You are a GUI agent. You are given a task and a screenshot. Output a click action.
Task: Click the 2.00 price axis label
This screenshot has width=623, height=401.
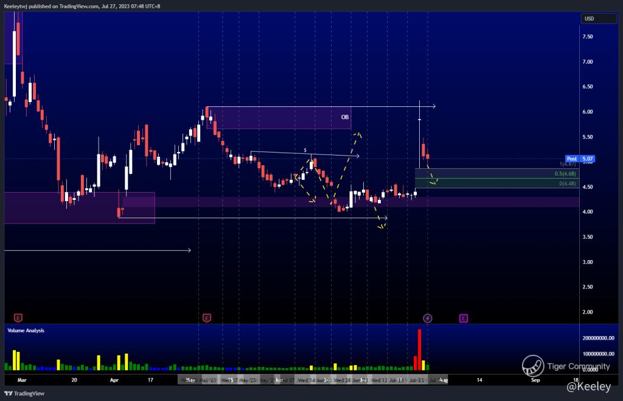tap(588, 312)
